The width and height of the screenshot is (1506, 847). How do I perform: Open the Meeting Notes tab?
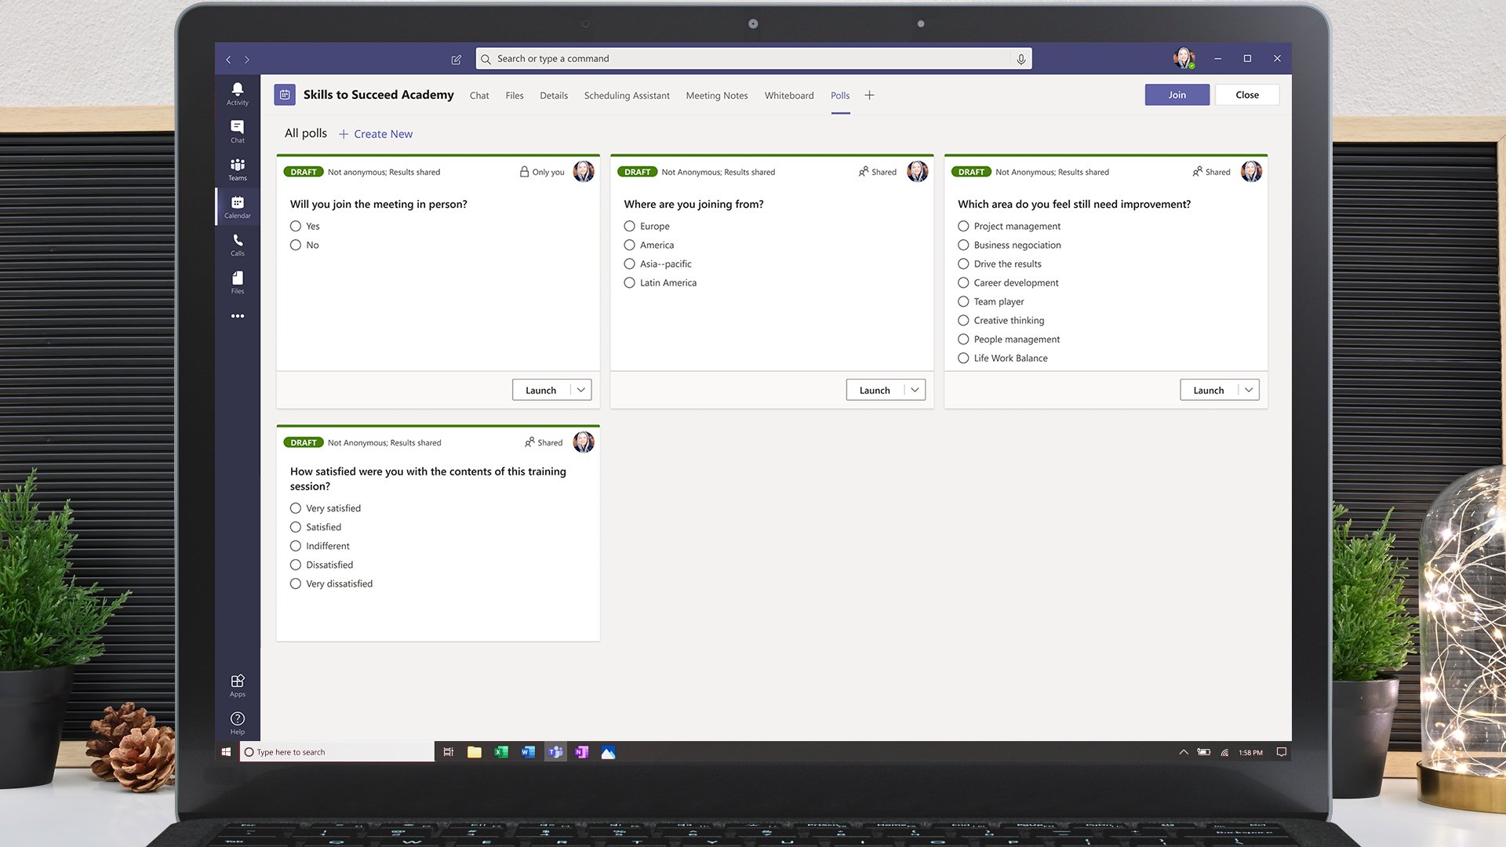pyautogui.click(x=716, y=96)
